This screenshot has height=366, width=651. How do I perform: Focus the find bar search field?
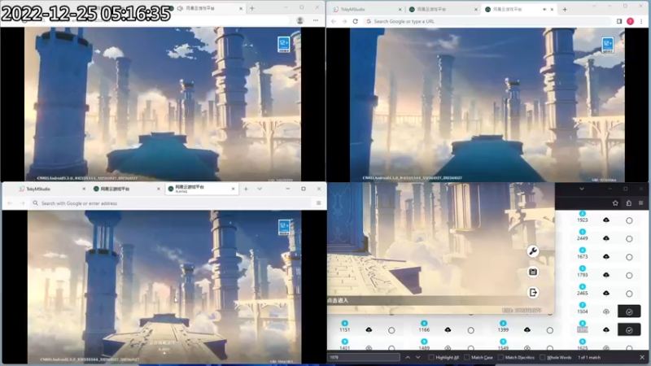pos(364,357)
